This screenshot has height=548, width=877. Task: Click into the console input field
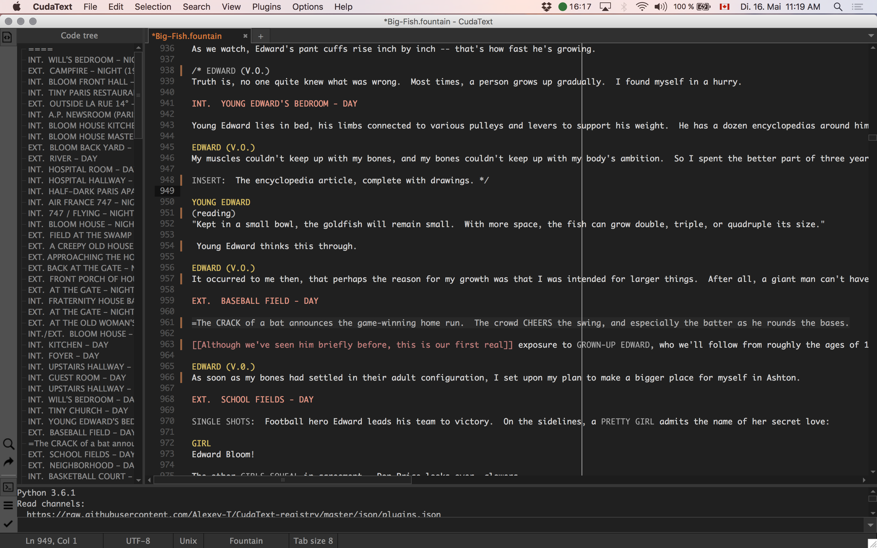[x=435, y=525]
